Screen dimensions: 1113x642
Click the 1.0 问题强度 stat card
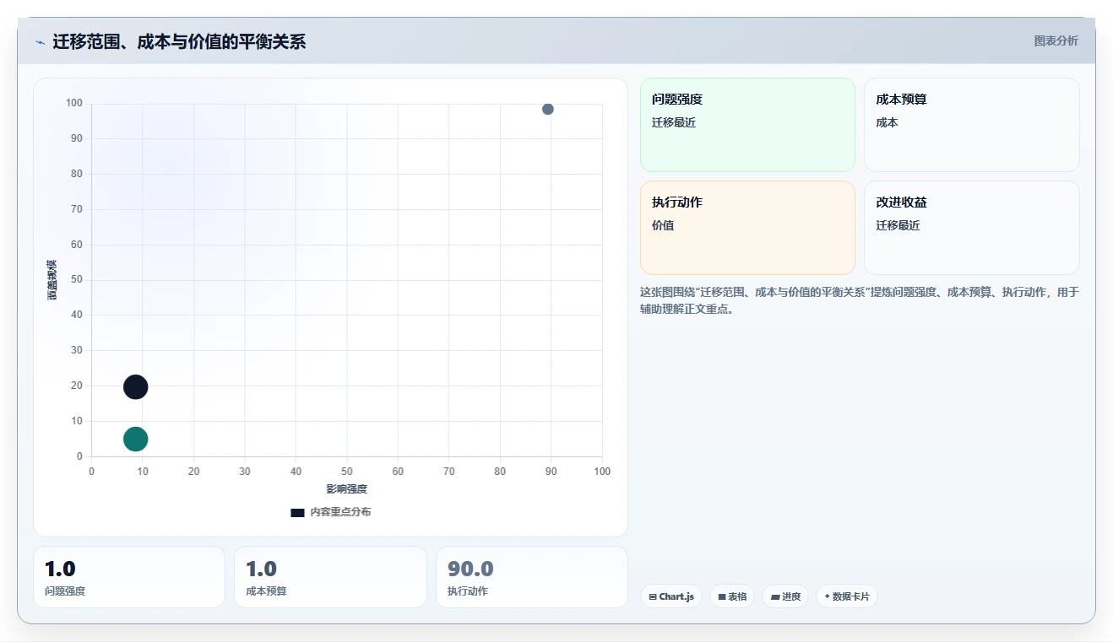point(129,577)
